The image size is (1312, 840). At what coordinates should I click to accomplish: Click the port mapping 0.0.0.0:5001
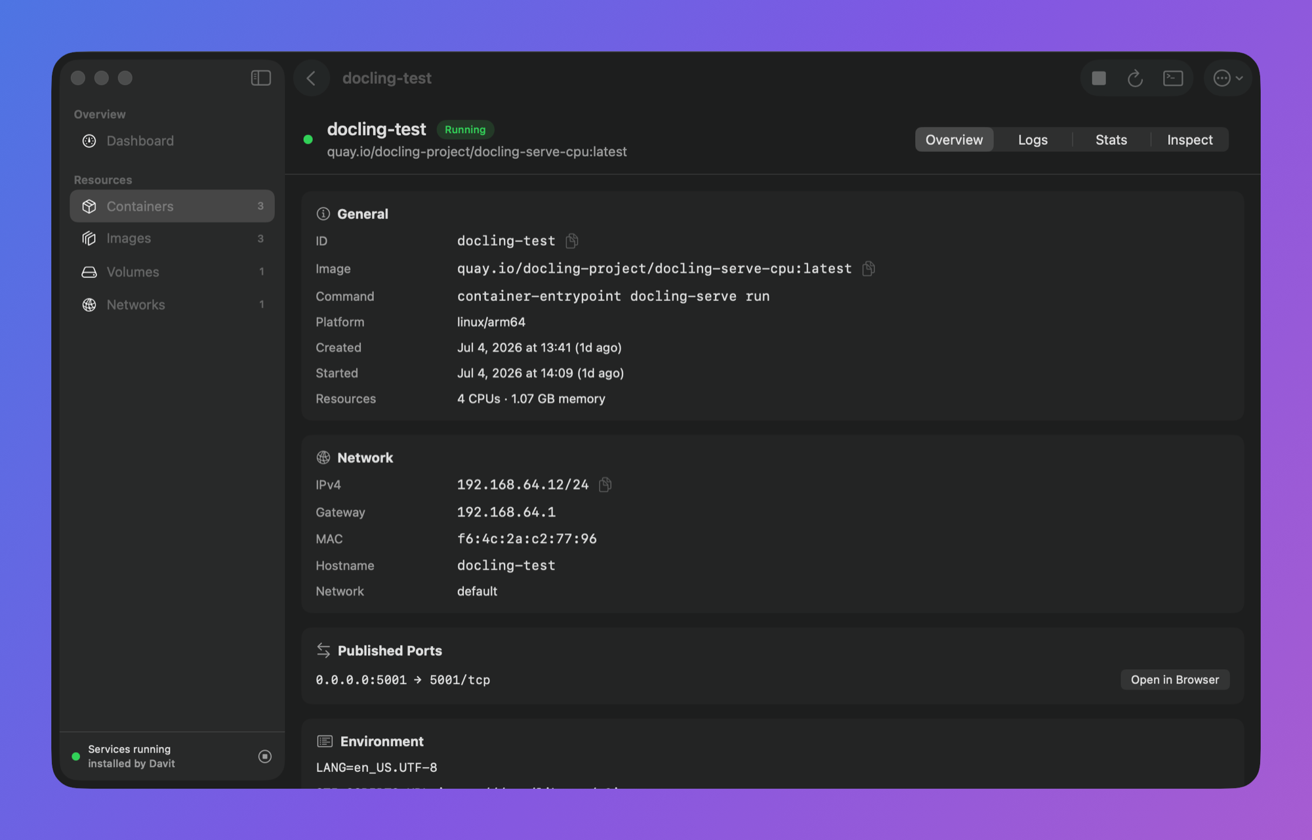(x=403, y=680)
